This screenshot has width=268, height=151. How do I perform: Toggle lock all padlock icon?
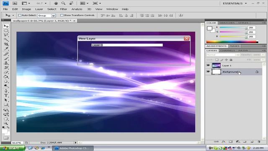231,60
